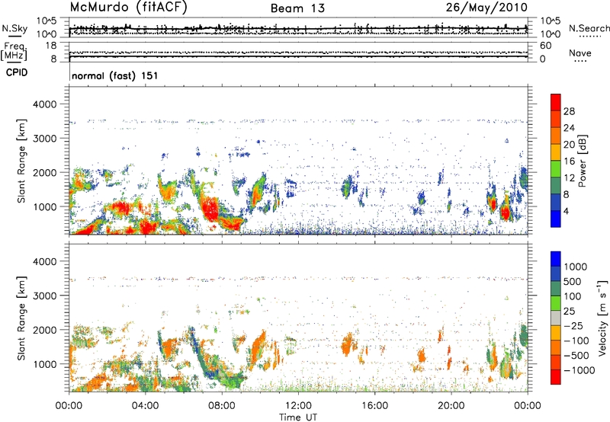Click the "McMurdo (fitACF)" plot title
The width and height of the screenshot is (610, 422).
coord(128,8)
